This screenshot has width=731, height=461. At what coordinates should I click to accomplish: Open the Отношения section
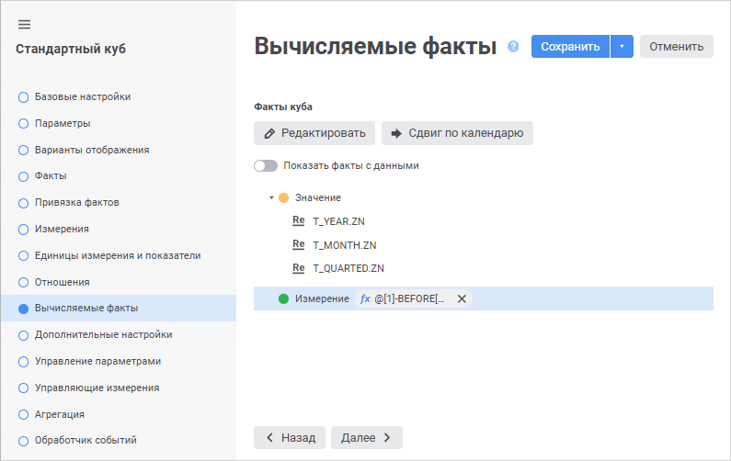tap(62, 282)
